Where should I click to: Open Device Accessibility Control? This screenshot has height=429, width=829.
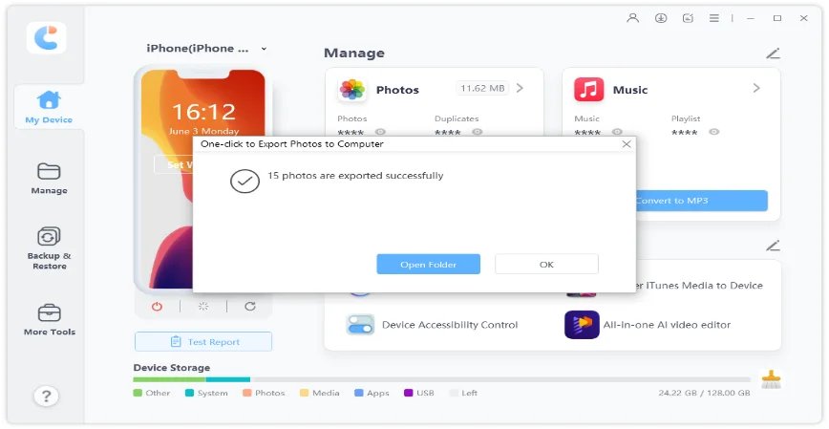[450, 325]
